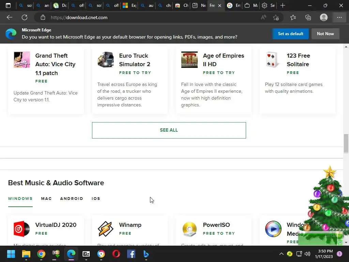Viewport: 349px width, 262px height.
Task: Switch to the Microsoft 'Ex' tab
Action: (130, 5)
